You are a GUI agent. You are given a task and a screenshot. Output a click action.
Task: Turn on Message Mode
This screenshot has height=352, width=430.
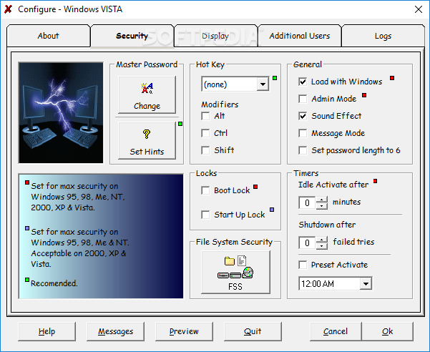[x=303, y=133]
